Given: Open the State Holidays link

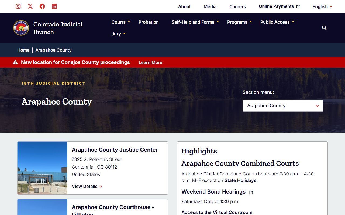Looking at the screenshot, I should pos(241,180).
